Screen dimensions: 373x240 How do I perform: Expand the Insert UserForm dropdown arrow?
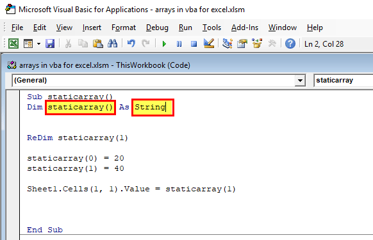pos(38,44)
